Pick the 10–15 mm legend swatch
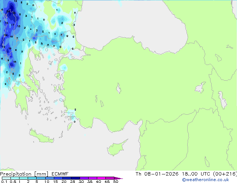The height and width of the screenshot is (183, 237). pyautogui.click(x=49, y=178)
